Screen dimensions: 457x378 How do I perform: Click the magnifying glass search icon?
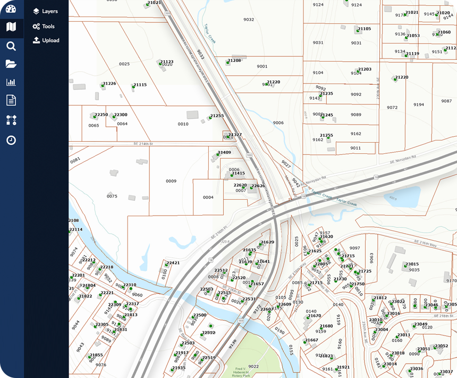[x=11, y=46]
